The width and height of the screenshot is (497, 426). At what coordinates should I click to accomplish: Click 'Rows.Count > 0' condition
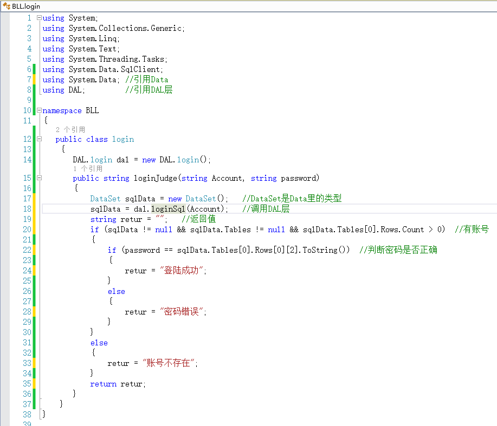[x=412, y=230]
